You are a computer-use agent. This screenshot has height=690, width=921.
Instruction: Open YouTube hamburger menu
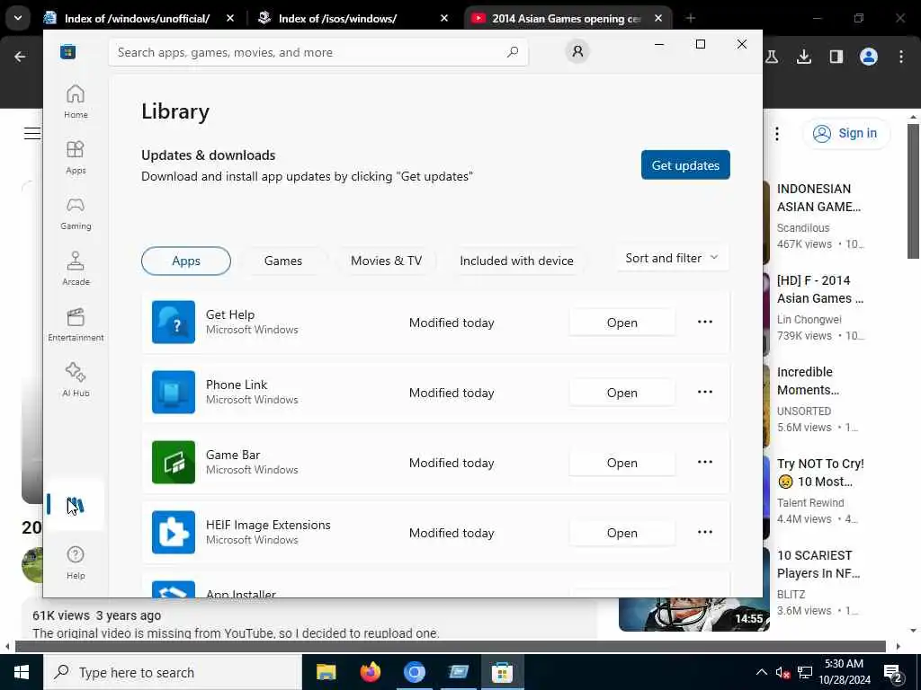tap(32, 133)
